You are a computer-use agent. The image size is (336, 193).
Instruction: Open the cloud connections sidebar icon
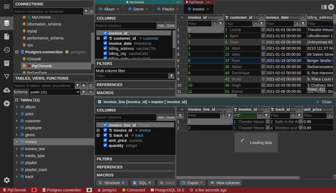[x=7, y=90]
